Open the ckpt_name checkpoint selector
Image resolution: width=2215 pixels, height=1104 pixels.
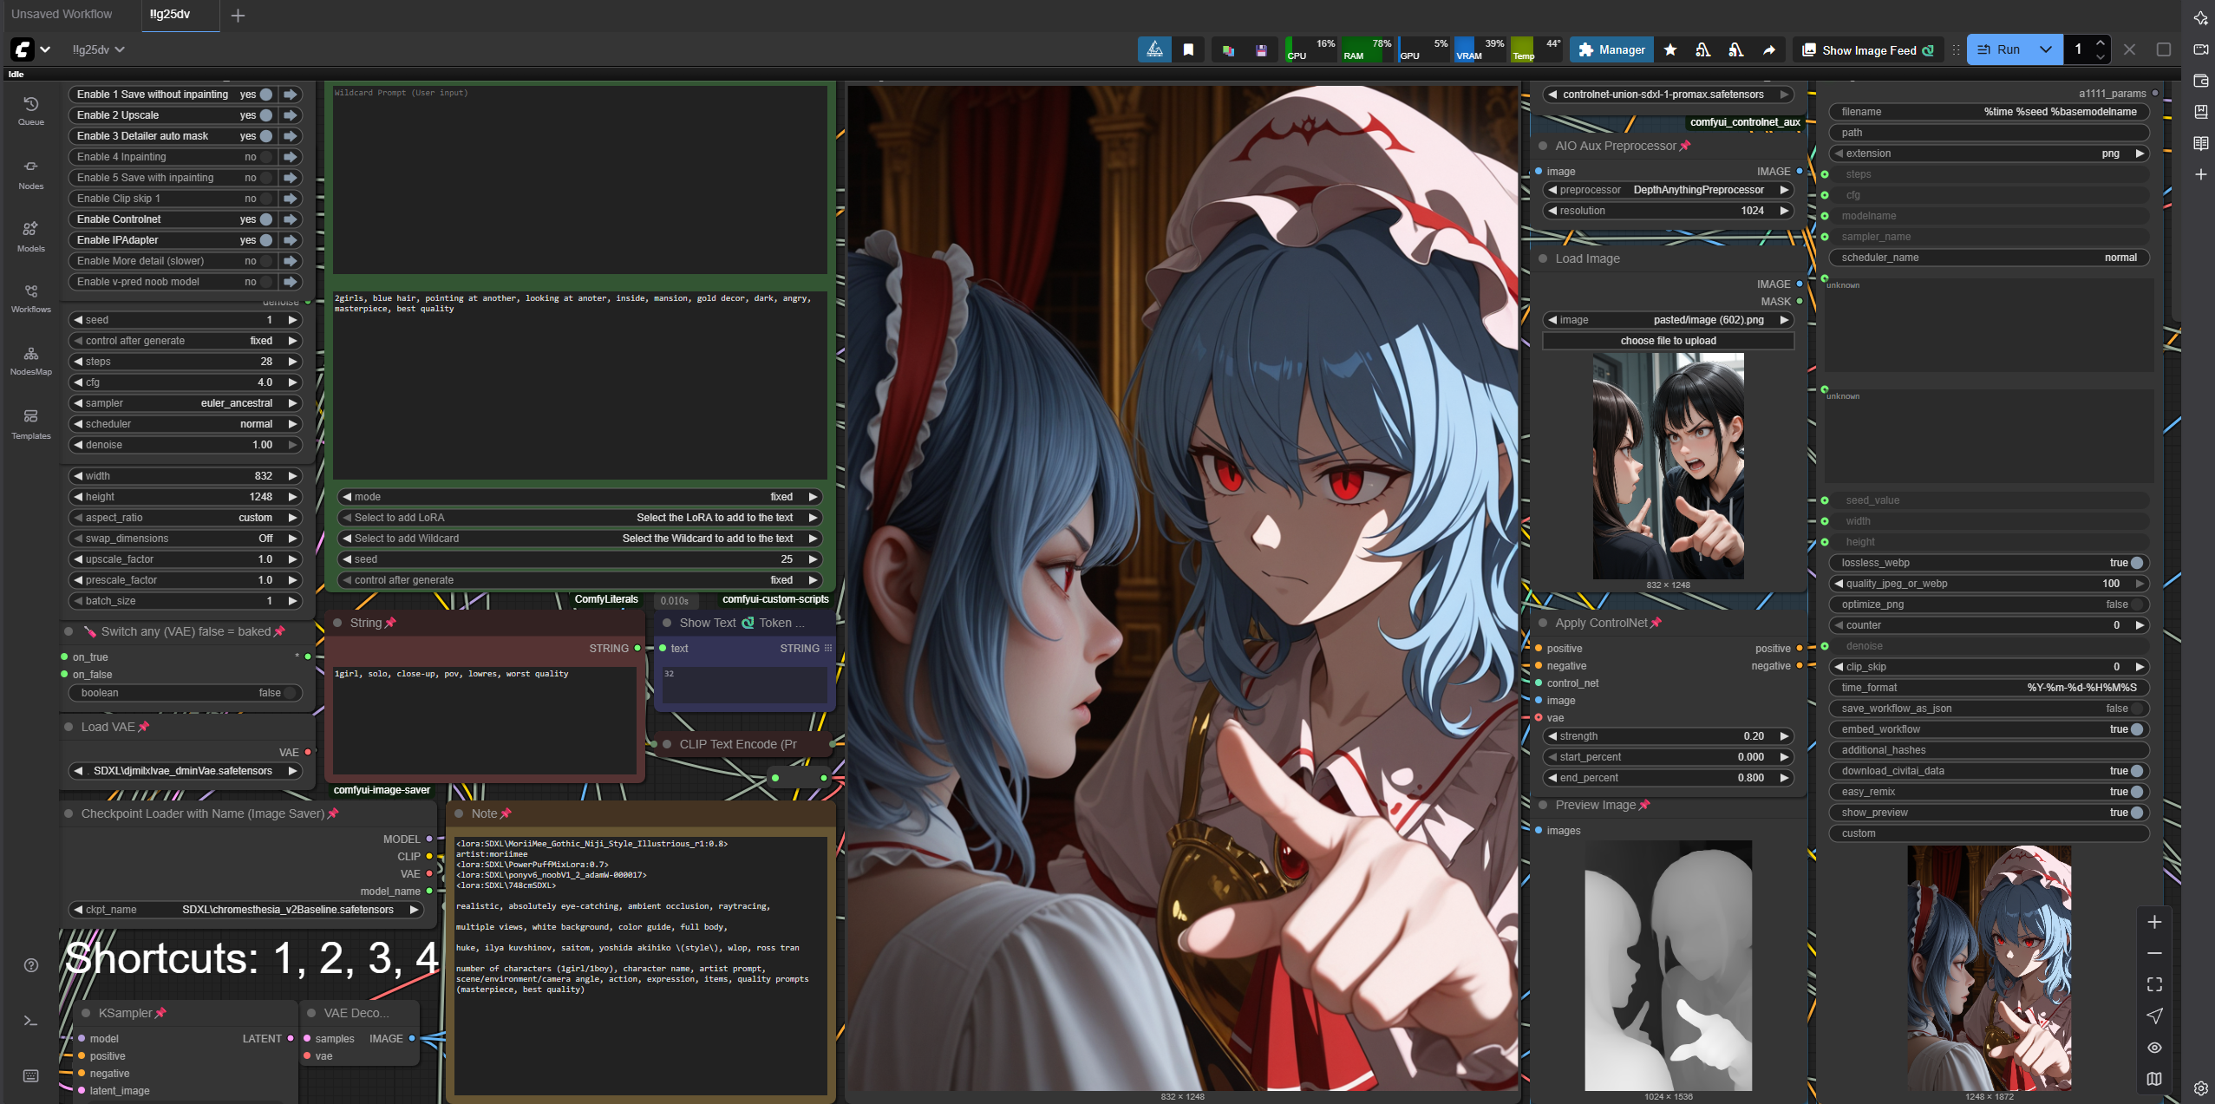tap(245, 910)
